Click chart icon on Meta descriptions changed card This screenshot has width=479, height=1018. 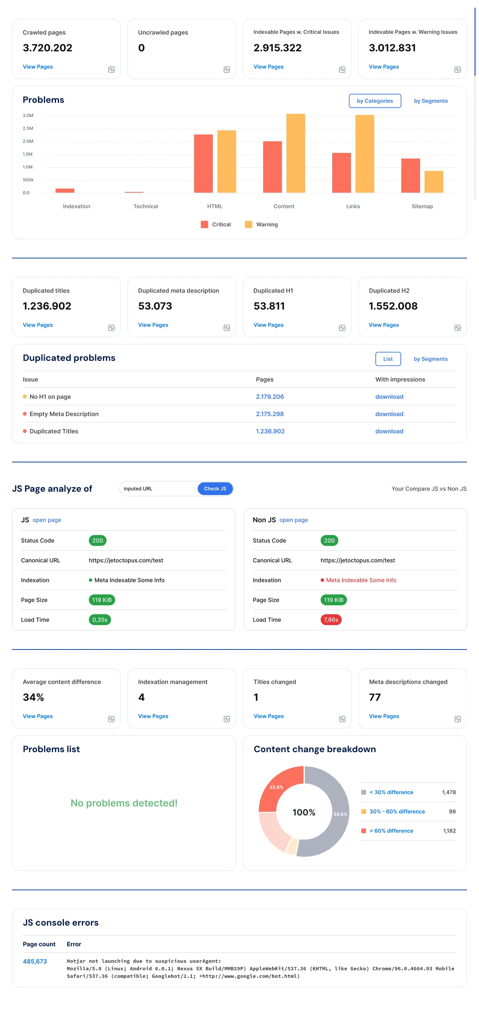(x=457, y=719)
